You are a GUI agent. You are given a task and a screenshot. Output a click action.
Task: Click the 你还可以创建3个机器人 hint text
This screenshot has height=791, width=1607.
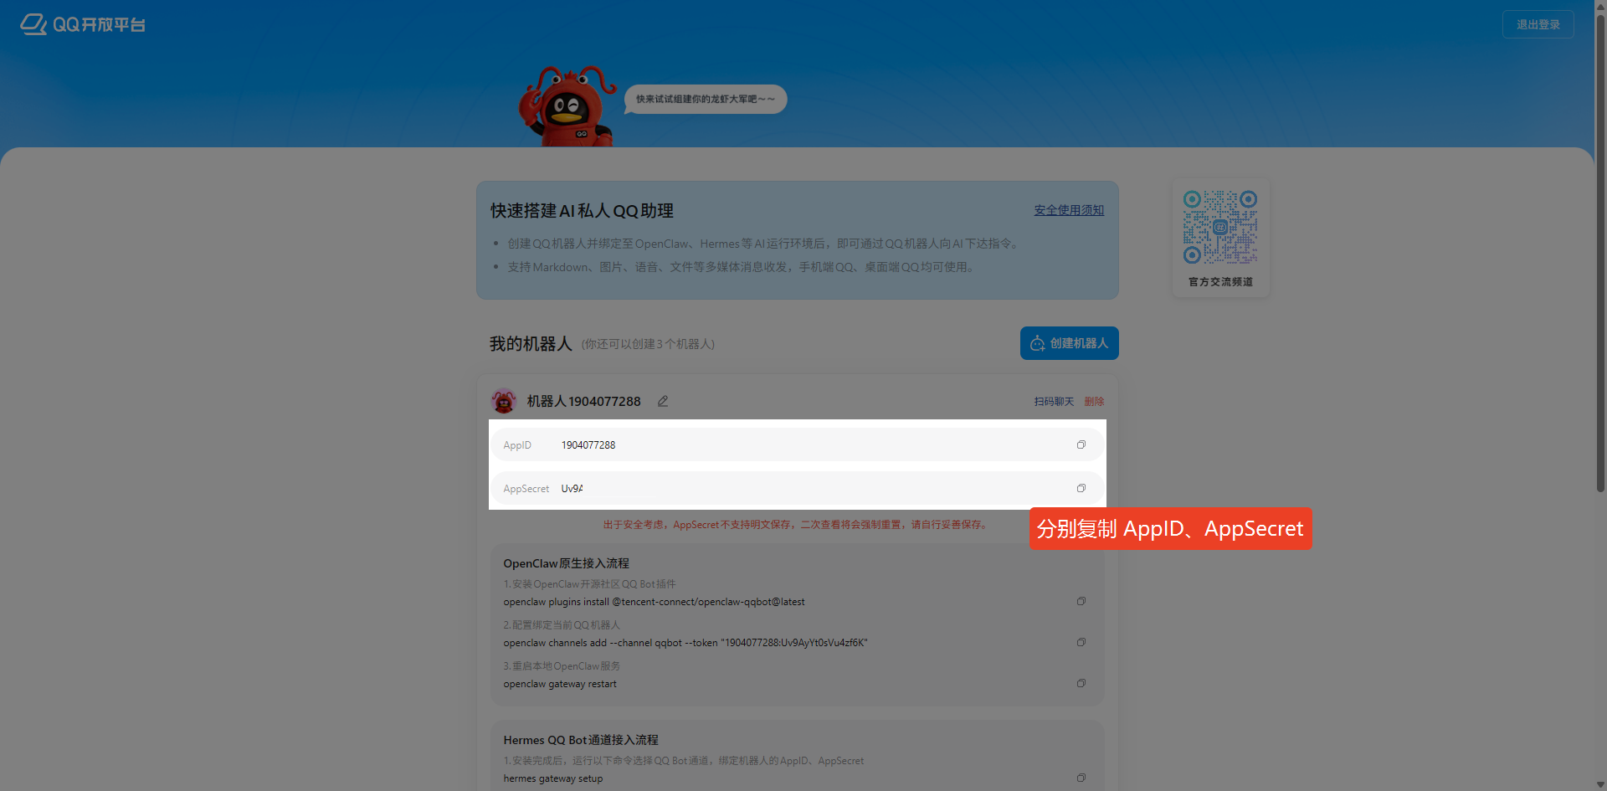coord(648,344)
